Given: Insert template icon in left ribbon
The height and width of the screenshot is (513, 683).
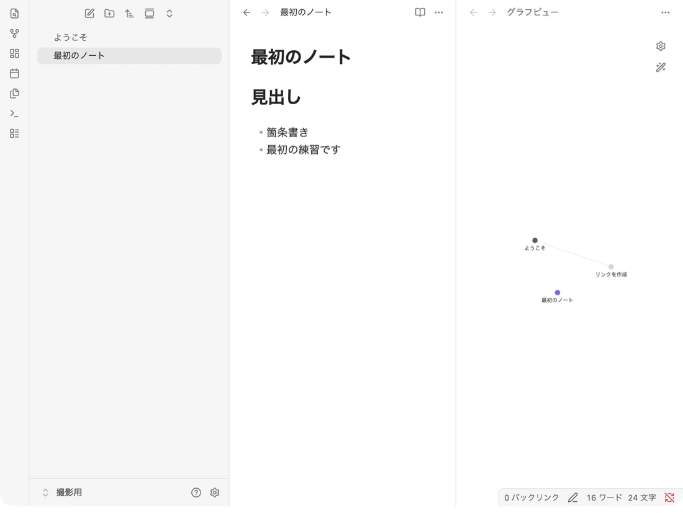Looking at the screenshot, I should point(14,94).
